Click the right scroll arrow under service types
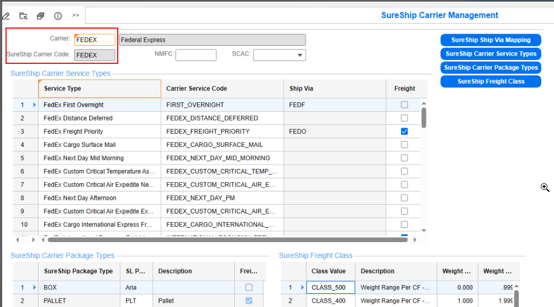The height and width of the screenshot is (307, 554). [415, 240]
